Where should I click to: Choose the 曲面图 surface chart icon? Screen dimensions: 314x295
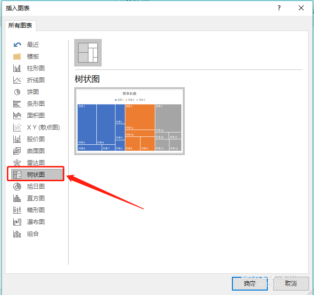17,151
